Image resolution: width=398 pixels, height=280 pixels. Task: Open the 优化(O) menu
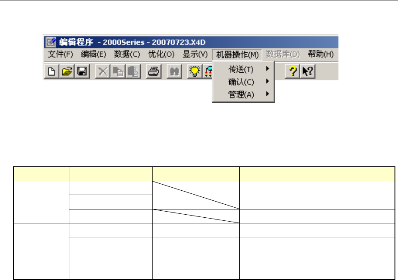tap(161, 54)
